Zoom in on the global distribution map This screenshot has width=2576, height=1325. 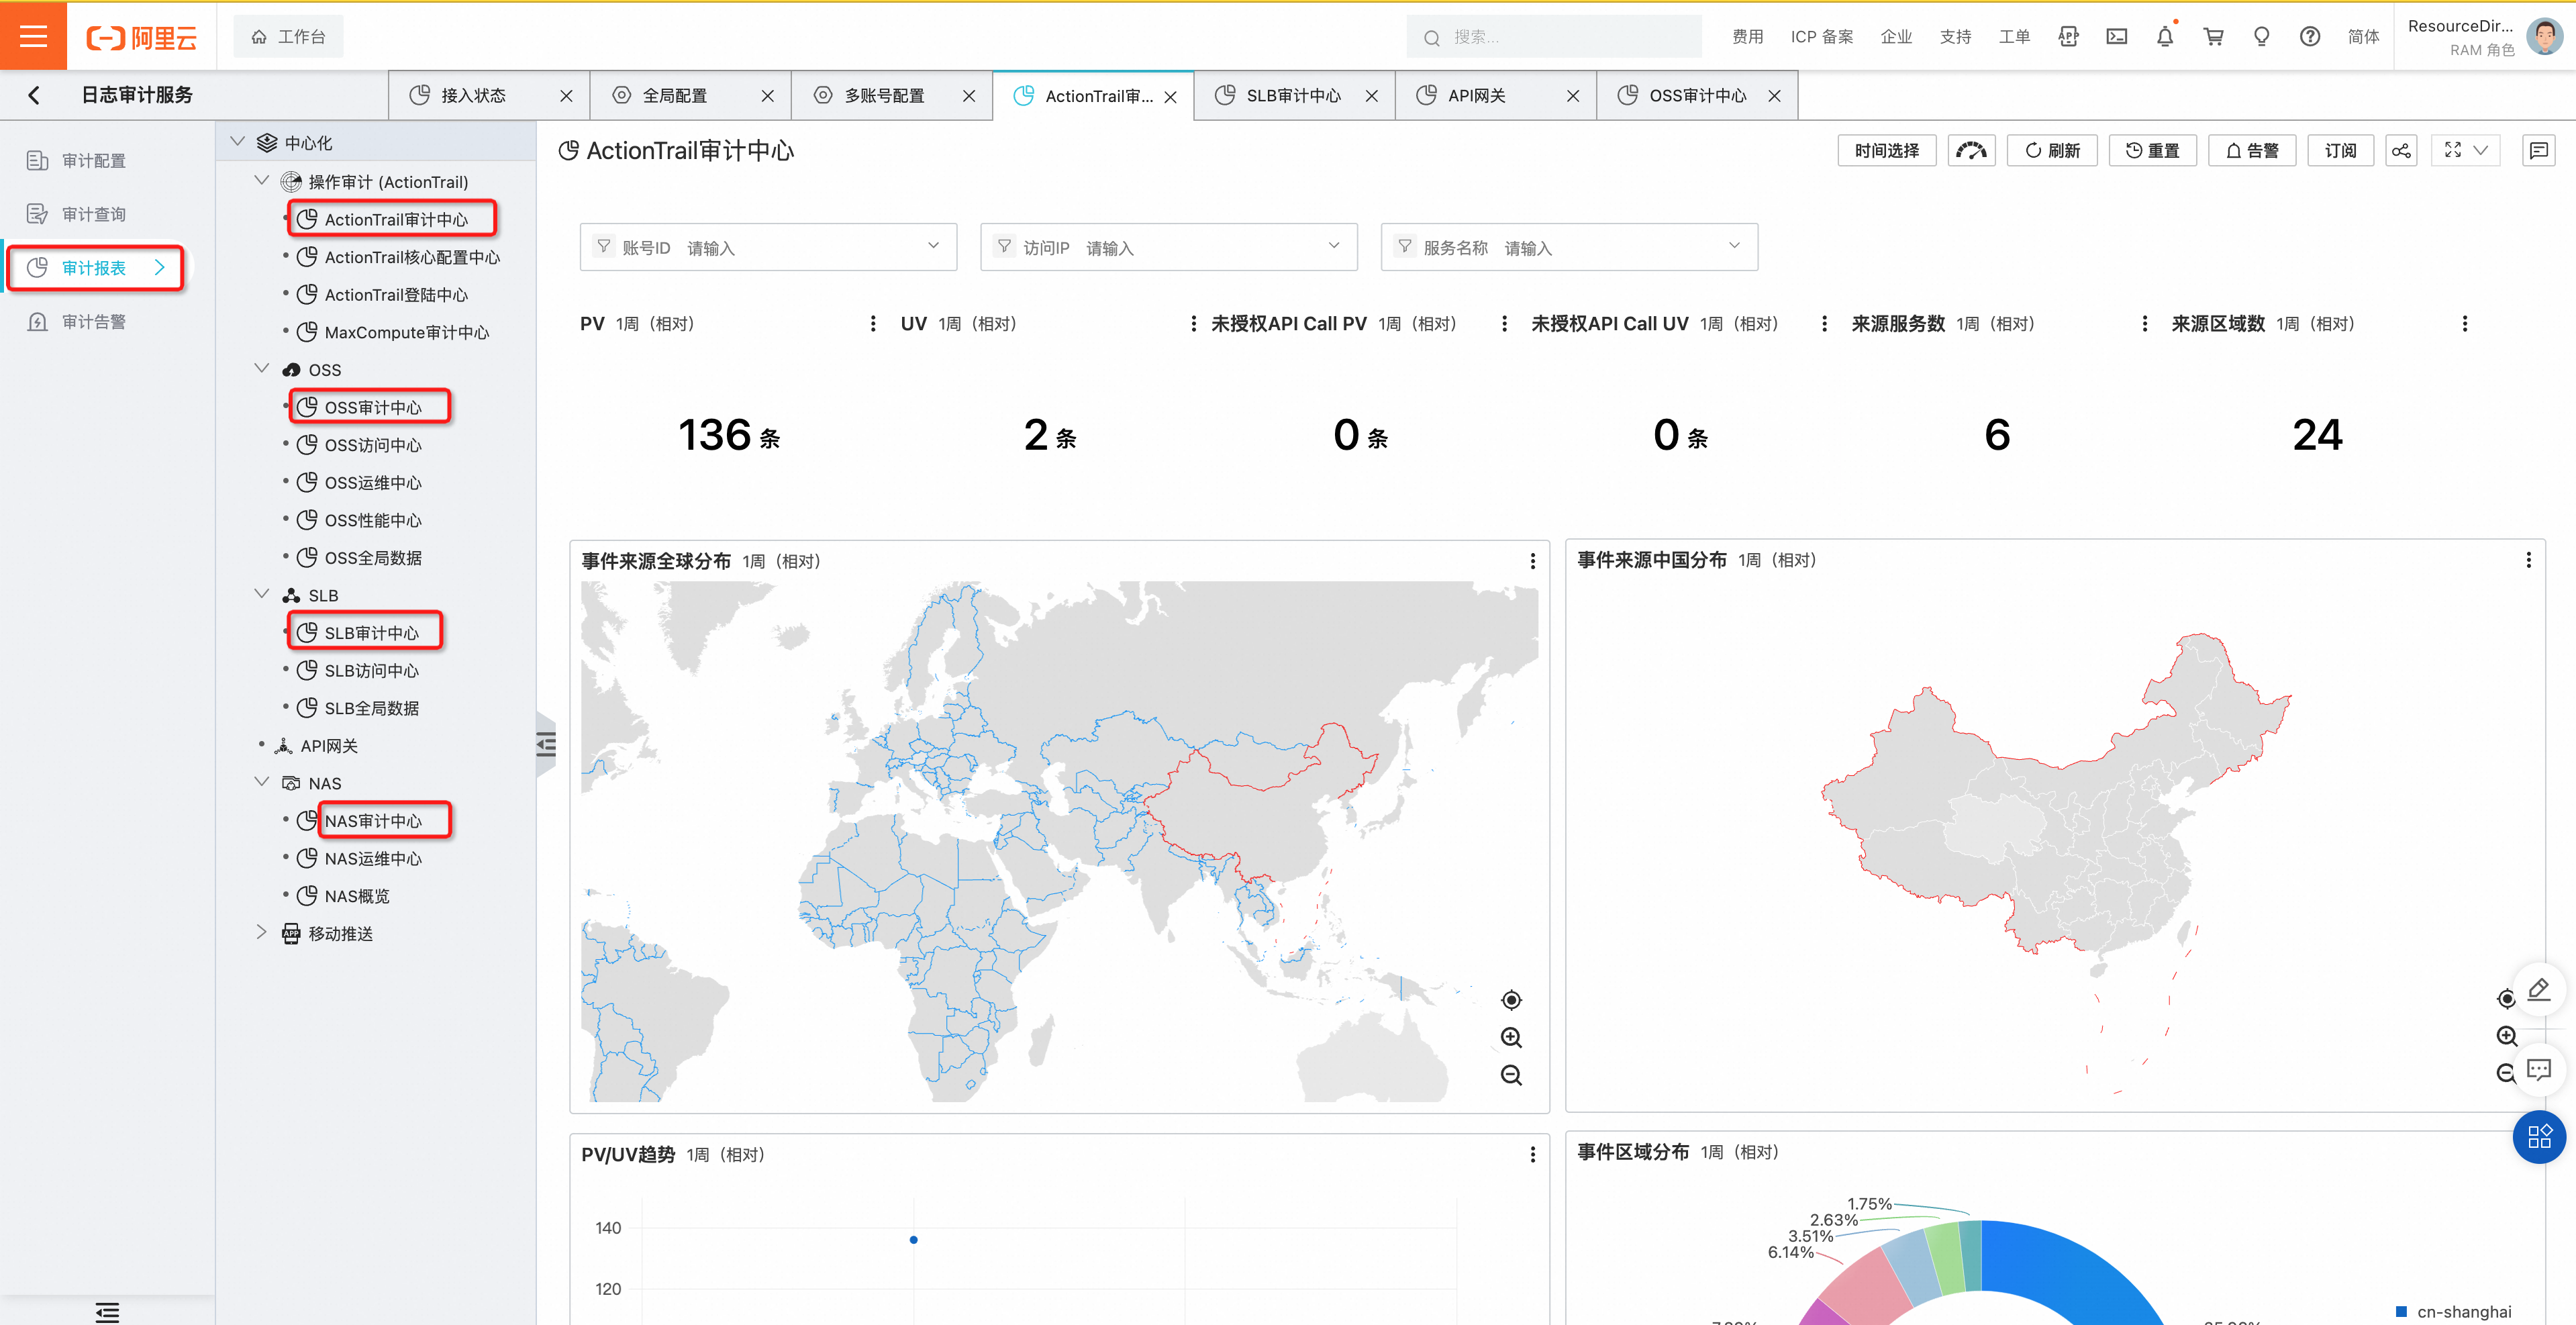click(x=1511, y=1038)
